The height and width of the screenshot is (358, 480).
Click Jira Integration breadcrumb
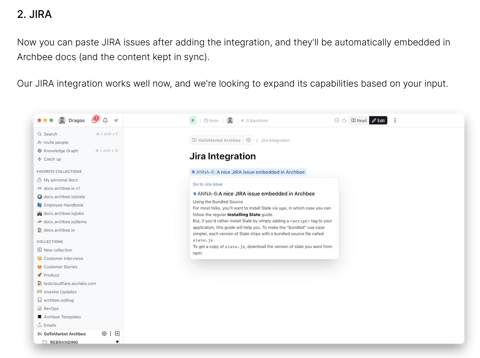tap(275, 140)
